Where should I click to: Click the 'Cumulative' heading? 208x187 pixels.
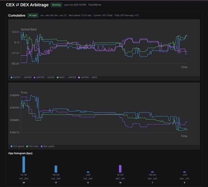tap(17, 15)
